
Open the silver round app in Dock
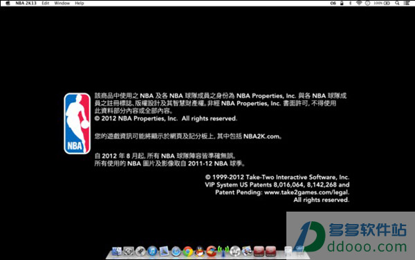point(235,251)
